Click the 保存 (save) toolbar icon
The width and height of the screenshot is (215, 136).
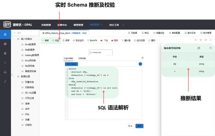[65, 41]
